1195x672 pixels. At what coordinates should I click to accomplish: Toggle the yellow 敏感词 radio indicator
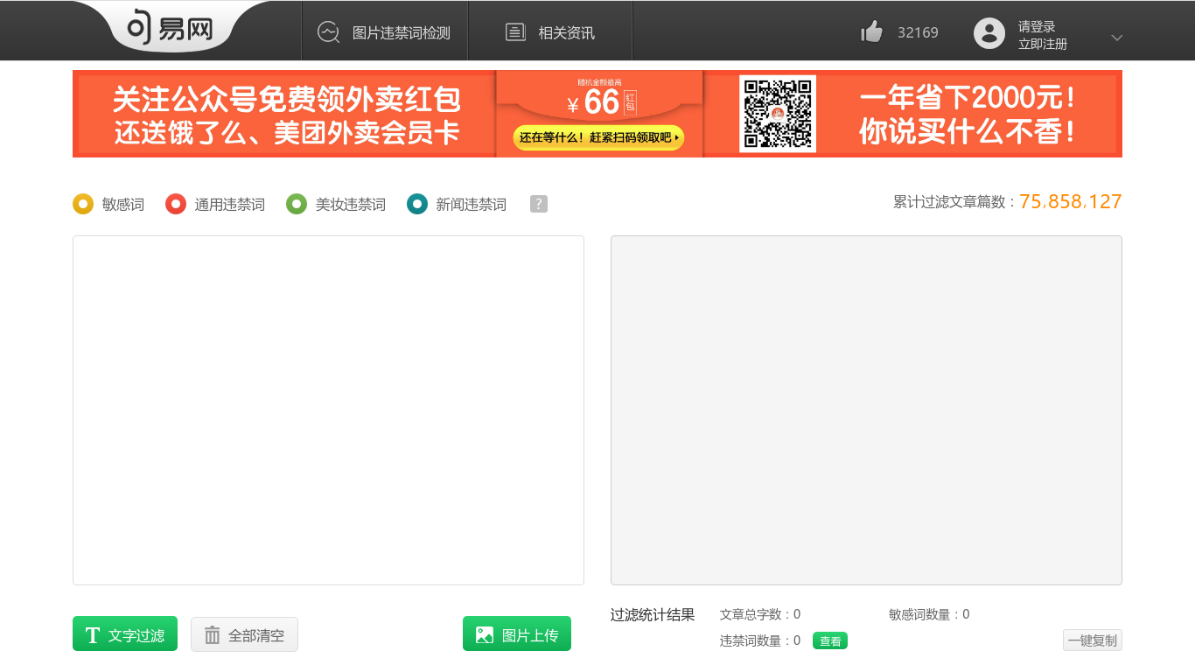coord(83,204)
